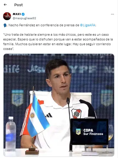Click the speaking head emoji in the tweet
Viewport: 118px width, 158px height.
[x=5, y=25]
